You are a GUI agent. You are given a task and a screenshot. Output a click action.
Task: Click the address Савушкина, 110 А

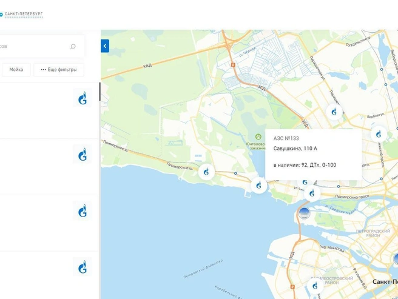(295, 149)
